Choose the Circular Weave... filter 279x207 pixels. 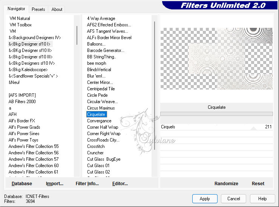point(103,102)
